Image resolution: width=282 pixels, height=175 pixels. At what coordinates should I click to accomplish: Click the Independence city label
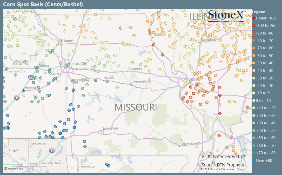tap(82, 69)
